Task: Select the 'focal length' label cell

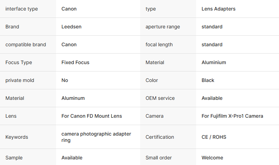Action: pos(159,44)
